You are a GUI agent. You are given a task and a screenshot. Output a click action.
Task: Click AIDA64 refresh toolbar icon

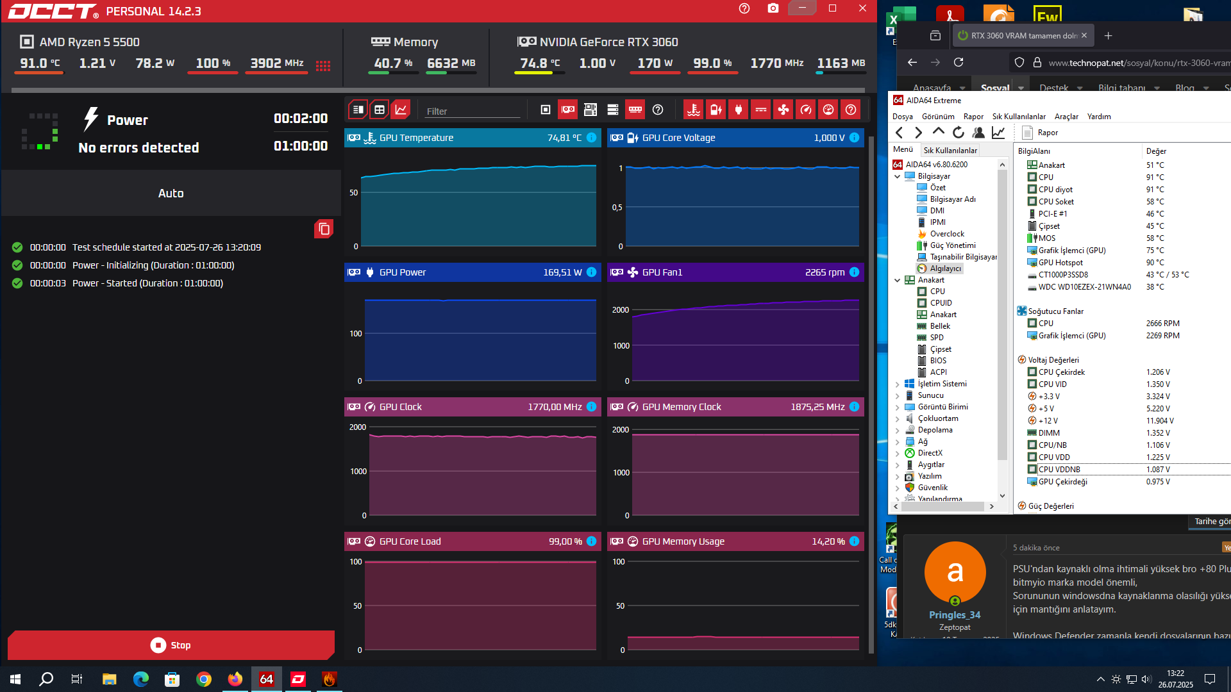(x=959, y=133)
